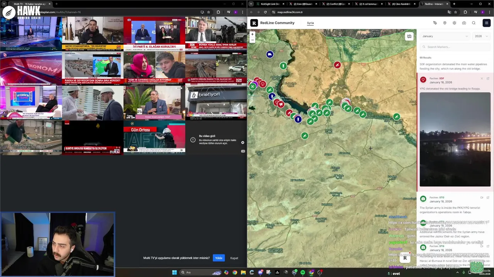Switch to the Eren (@Ebuselr) X tab
The width and height of the screenshot is (494, 277).
[303, 4]
